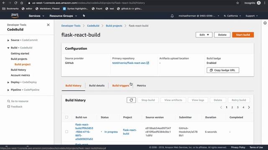Expand the Pipeline CodePipeline section
This screenshot has height=150, width=268.
[x=8, y=90]
